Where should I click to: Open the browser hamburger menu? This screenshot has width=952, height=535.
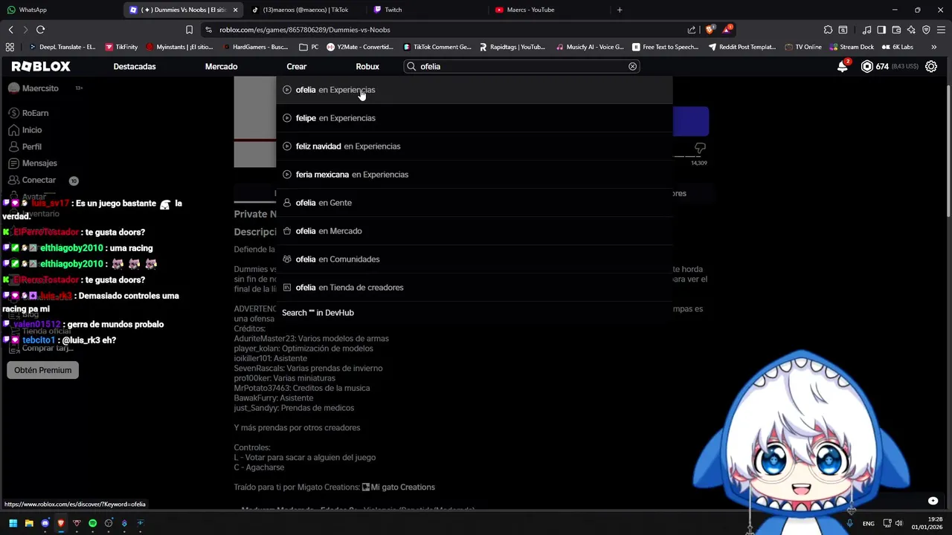pos(941,30)
